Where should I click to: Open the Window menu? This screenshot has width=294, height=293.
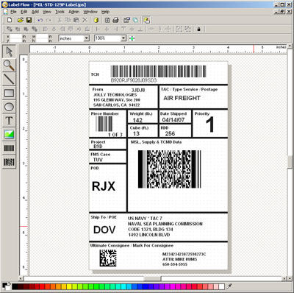click(90, 12)
